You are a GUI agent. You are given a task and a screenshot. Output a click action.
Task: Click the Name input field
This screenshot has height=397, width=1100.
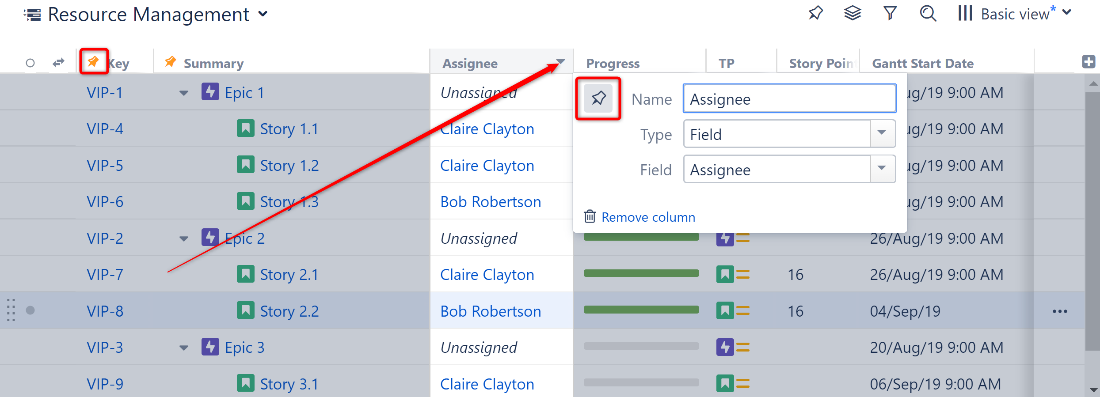click(x=789, y=99)
